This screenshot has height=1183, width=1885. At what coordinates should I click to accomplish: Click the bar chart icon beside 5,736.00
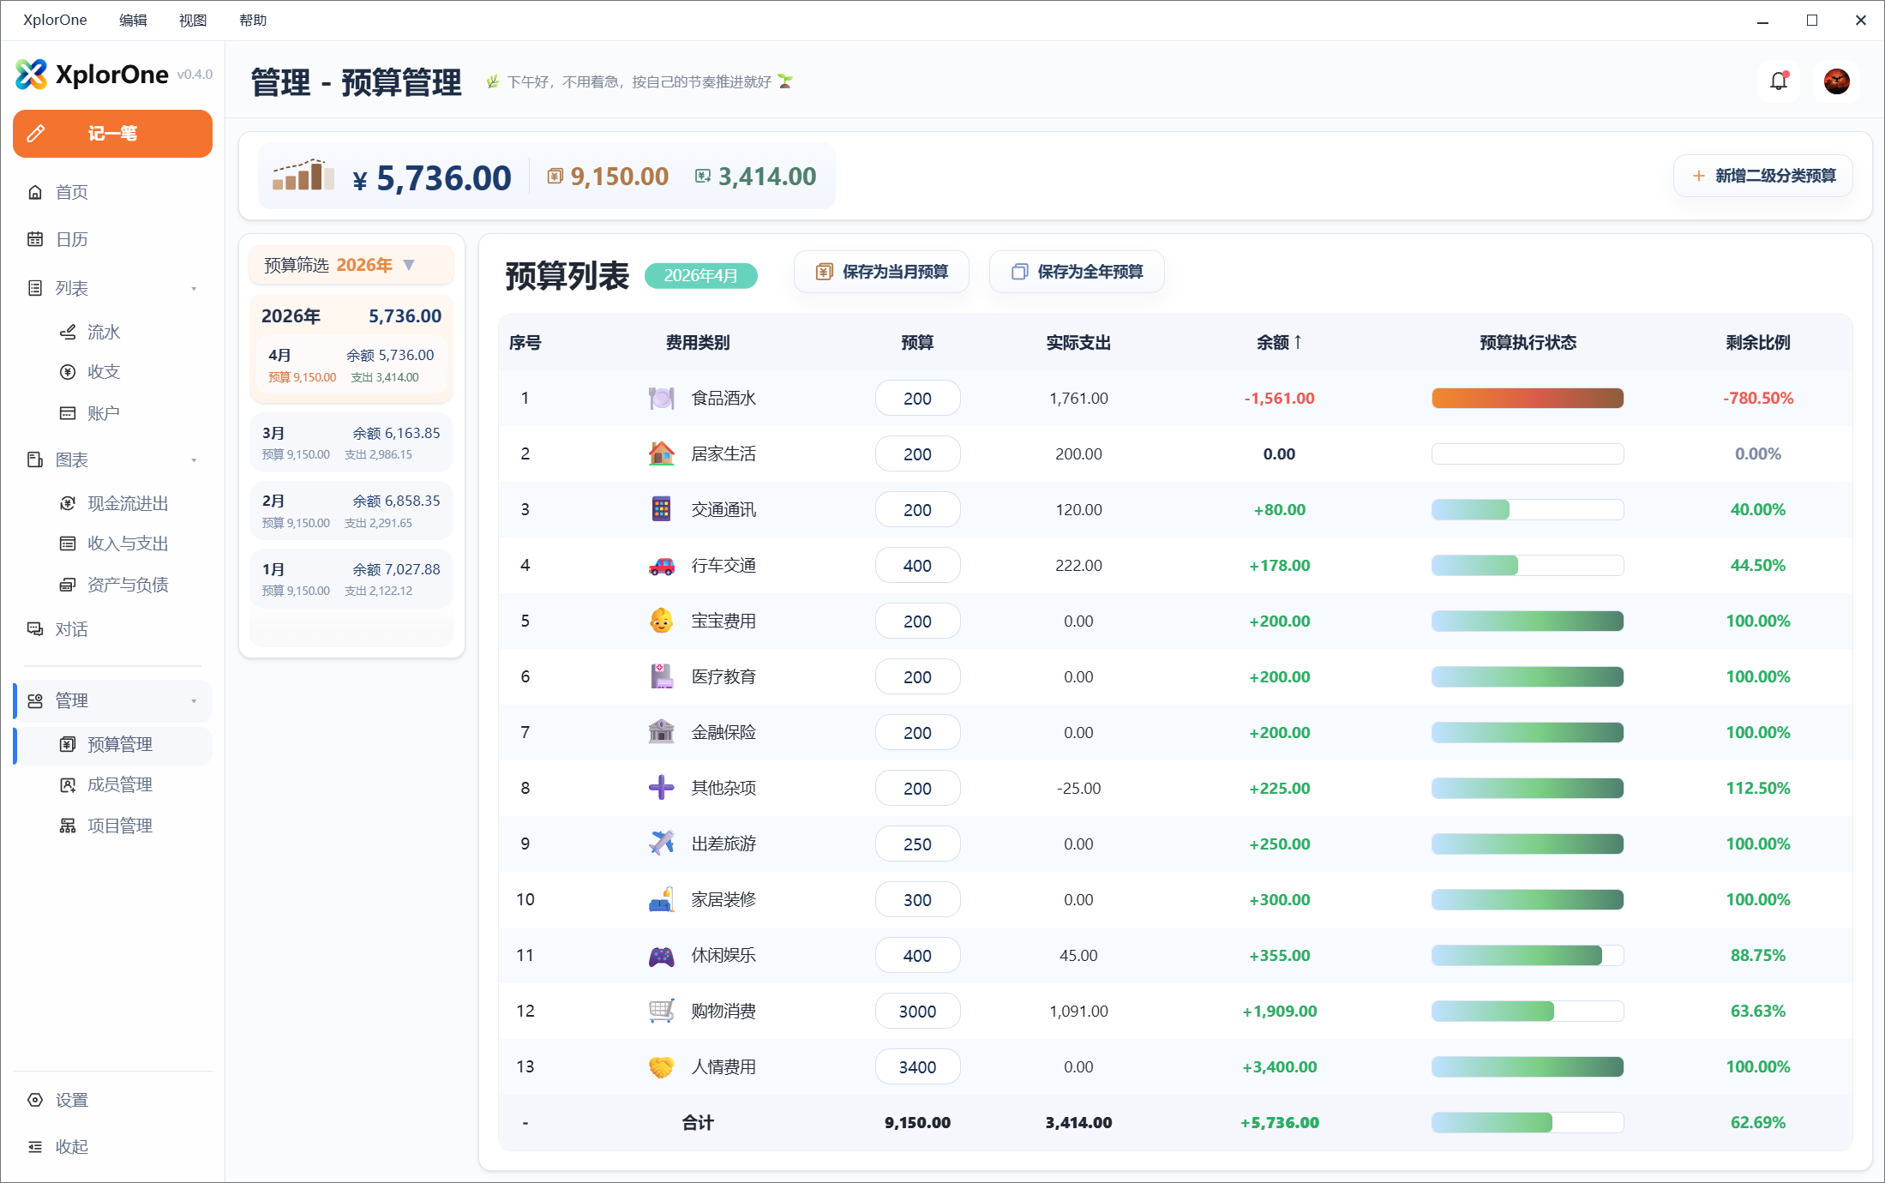(x=303, y=175)
